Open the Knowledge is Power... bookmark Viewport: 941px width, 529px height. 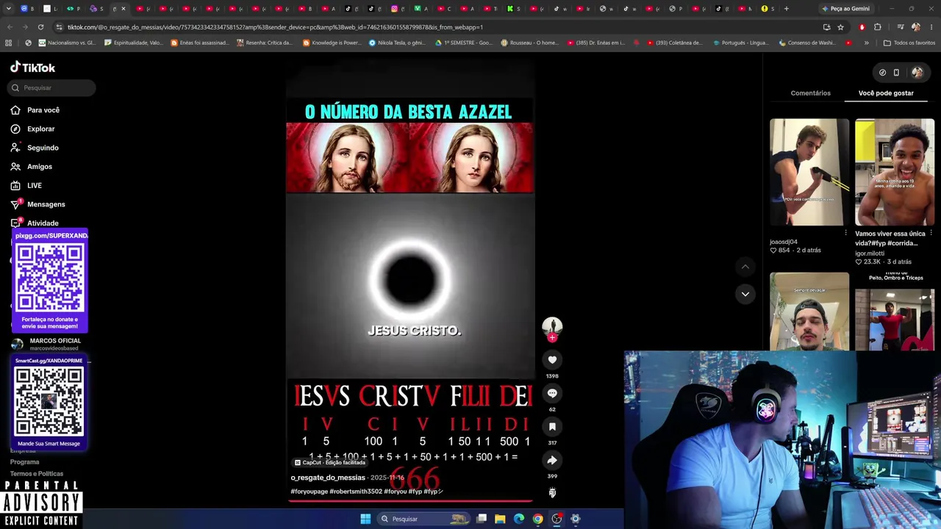click(331, 43)
